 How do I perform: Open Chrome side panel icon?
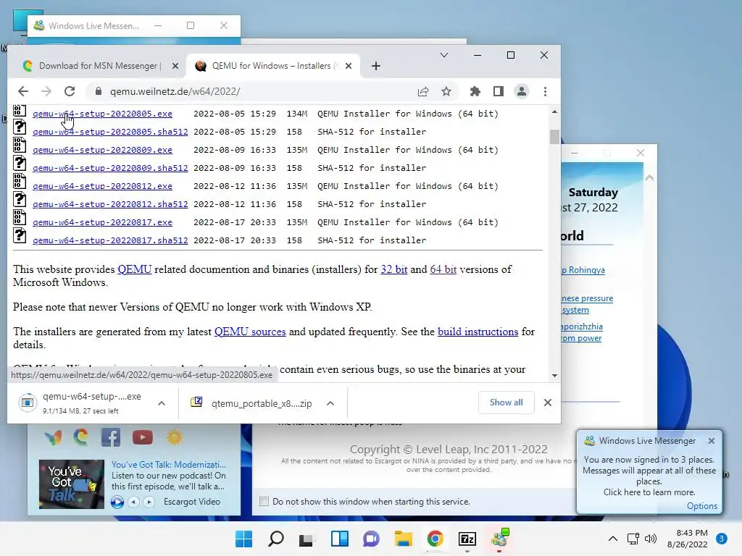(499, 92)
